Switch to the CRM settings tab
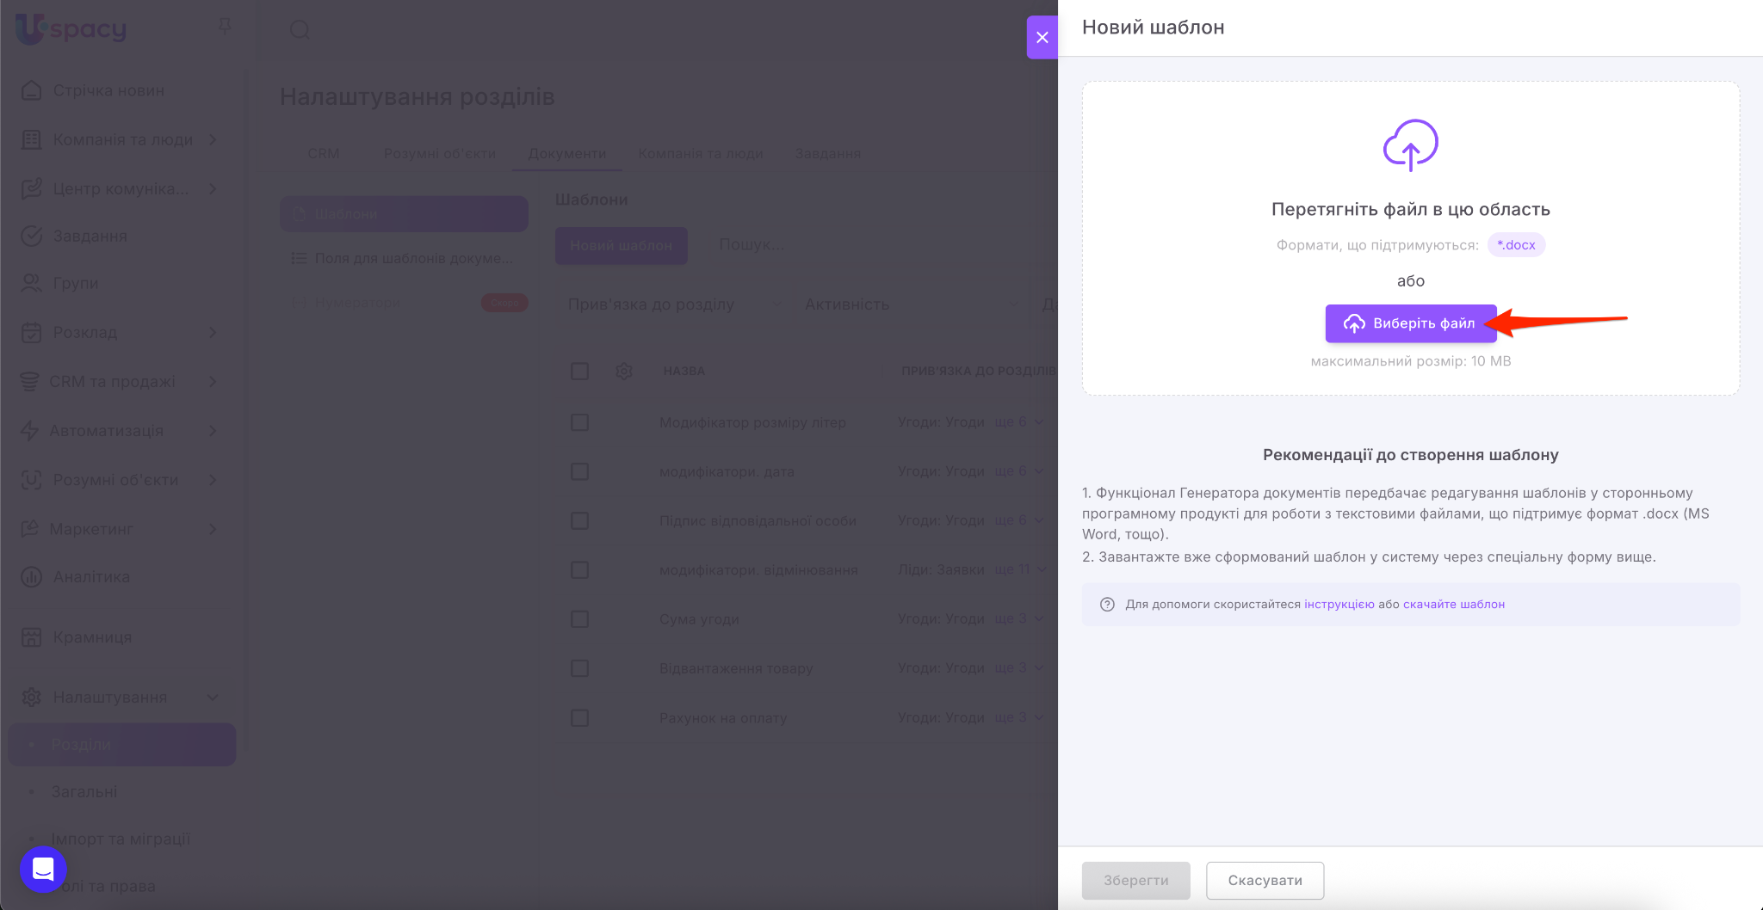Screen dimensions: 1763x910 [x=323, y=153]
